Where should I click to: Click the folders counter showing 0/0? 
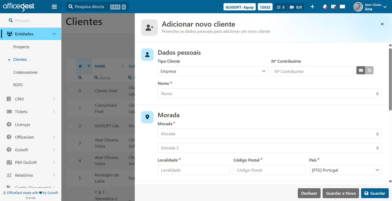tap(296, 7)
